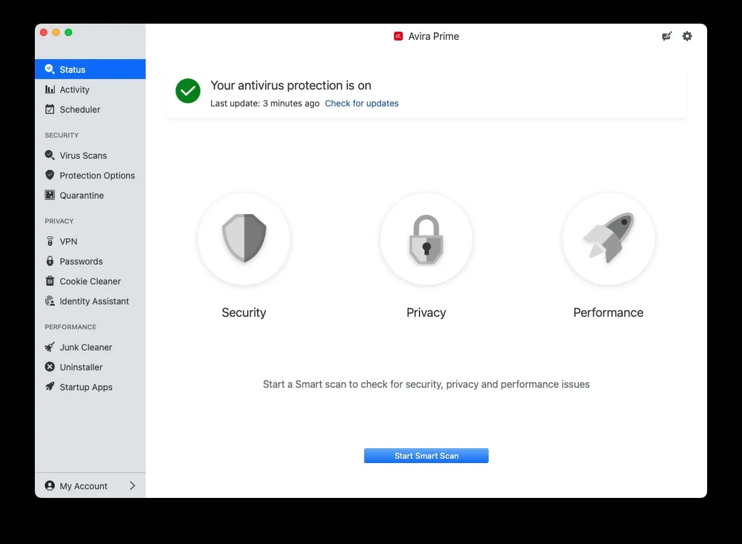Select the Performance rocket status circle

pos(608,239)
